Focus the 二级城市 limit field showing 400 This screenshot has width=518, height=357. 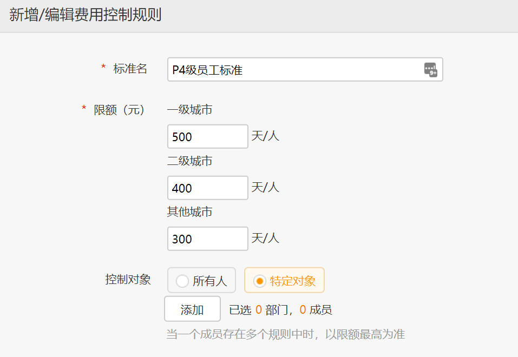(207, 188)
